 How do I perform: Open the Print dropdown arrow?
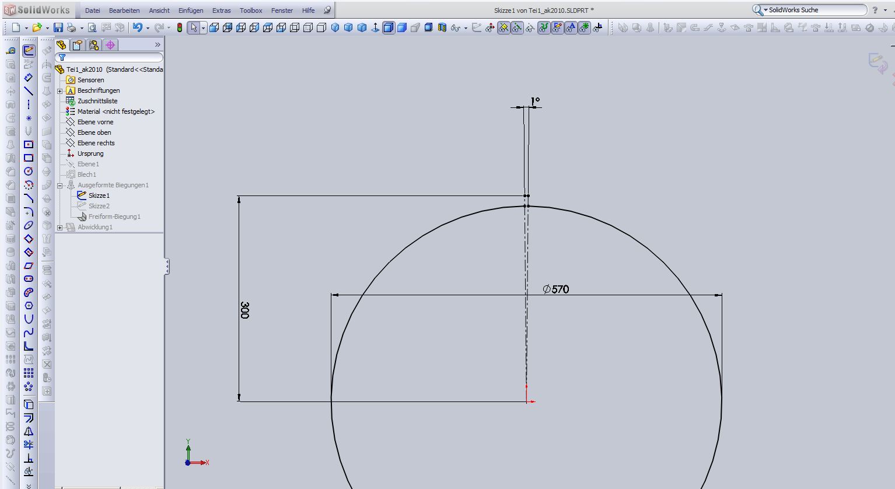(82, 28)
